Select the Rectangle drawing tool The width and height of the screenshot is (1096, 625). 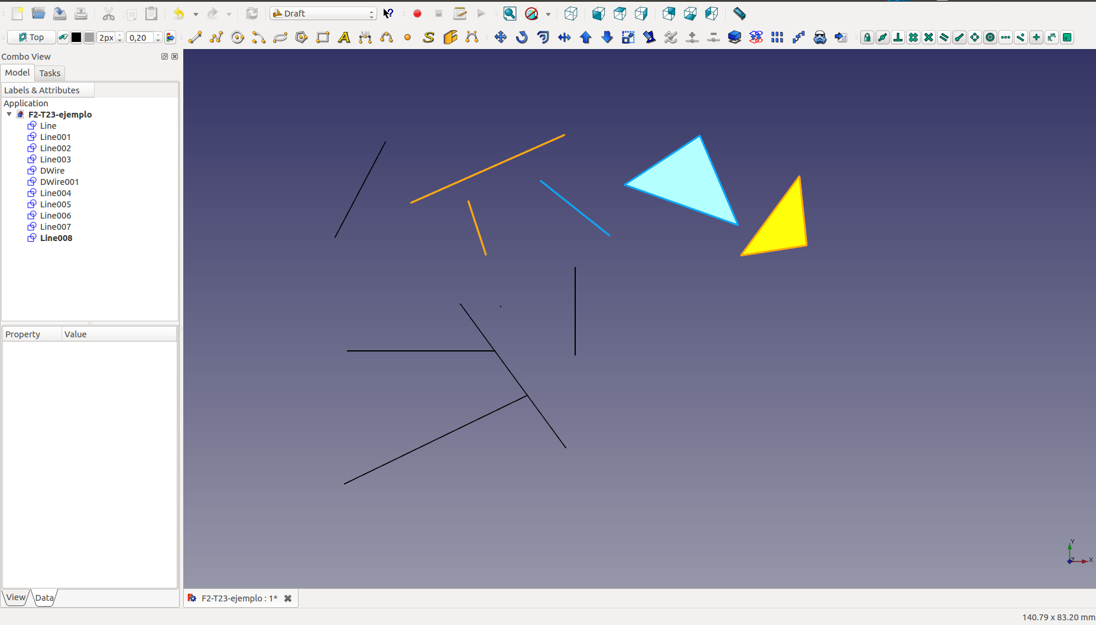323,37
